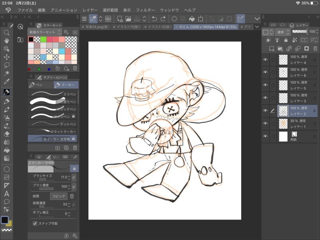Screen dimensions: 320x240
Task: Select the Figure ellipse tool
Action: coord(6,169)
